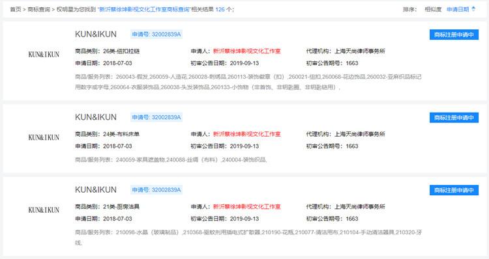Toggle the 申请日期 sort arrow icon
The image size is (489, 259).
tap(473, 9)
